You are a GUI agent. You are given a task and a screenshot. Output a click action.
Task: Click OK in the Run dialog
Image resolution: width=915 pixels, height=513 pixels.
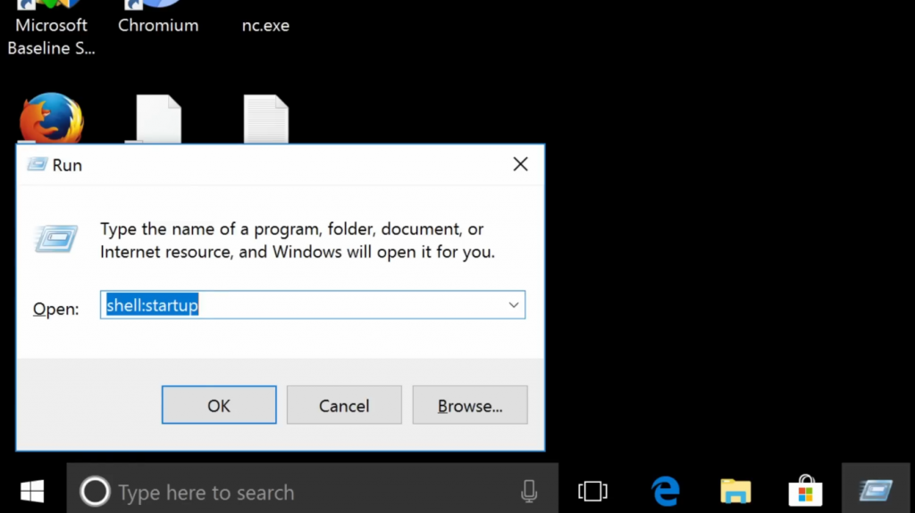pyautogui.click(x=219, y=404)
